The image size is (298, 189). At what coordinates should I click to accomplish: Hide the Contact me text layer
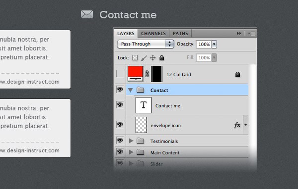(120, 105)
